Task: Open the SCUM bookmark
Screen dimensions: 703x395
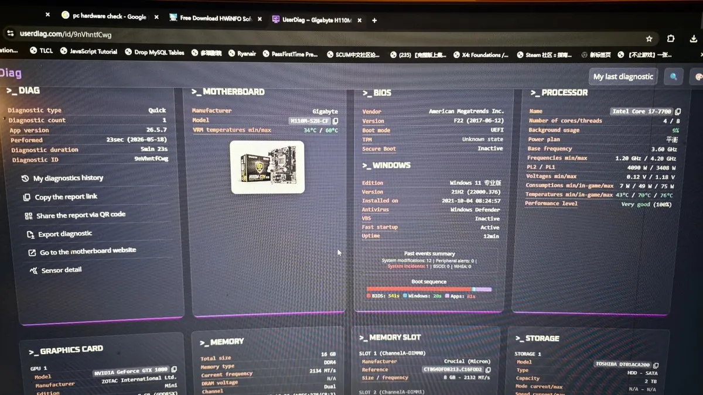Action: tap(353, 54)
